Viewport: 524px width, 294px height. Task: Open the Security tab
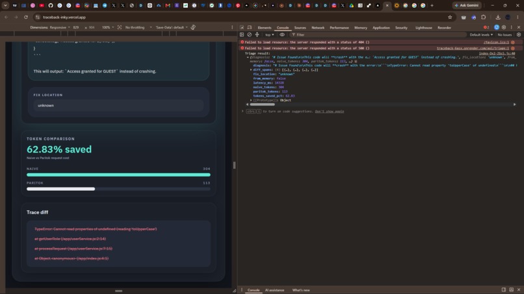click(401, 28)
